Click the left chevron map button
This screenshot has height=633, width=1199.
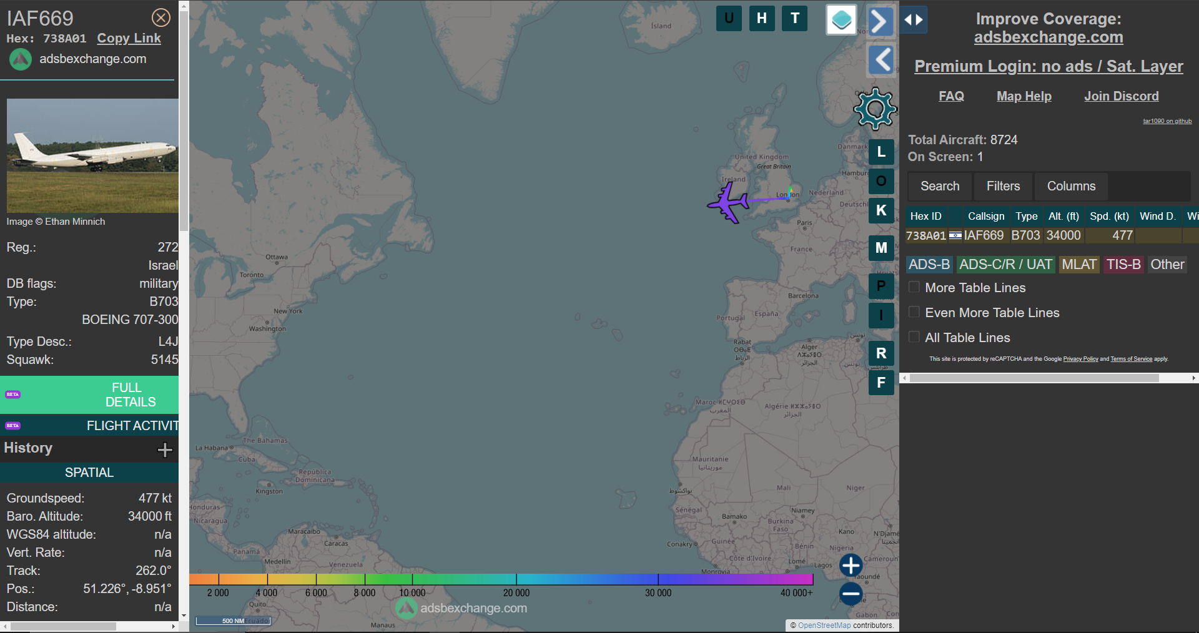coord(881,60)
